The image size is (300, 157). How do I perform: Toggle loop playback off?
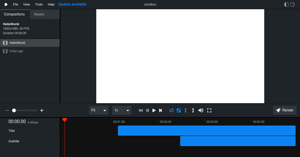(x=171, y=110)
